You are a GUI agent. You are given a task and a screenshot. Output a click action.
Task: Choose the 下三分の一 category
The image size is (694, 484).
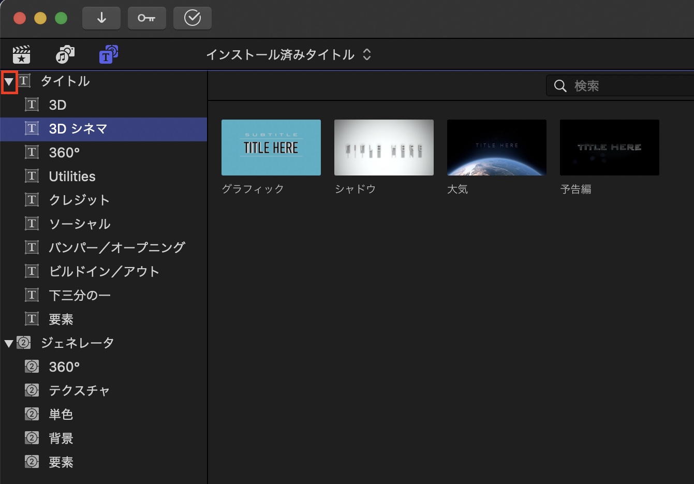[x=79, y=296]
